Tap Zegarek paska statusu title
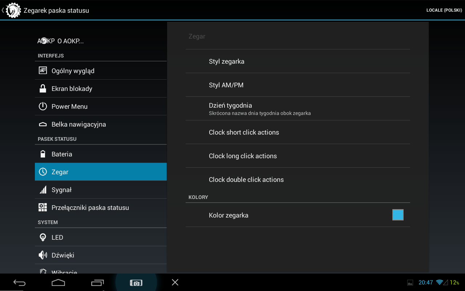Image resolution: width=465 pixels, height=291 pixels. point(56,11)
